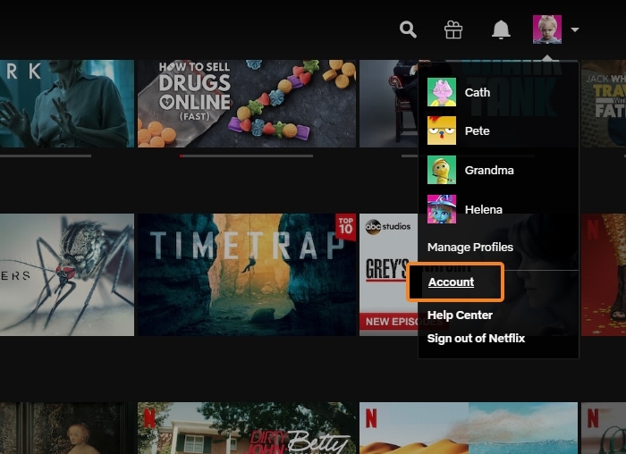Click Pete's yellow chicken avatar
The image size is (626, 454).
[x=442, y=130]
